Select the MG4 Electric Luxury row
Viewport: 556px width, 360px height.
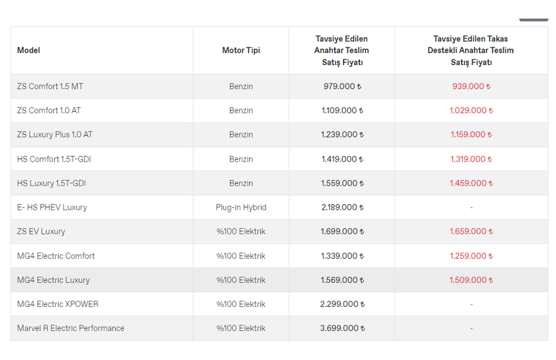(53, 280)
